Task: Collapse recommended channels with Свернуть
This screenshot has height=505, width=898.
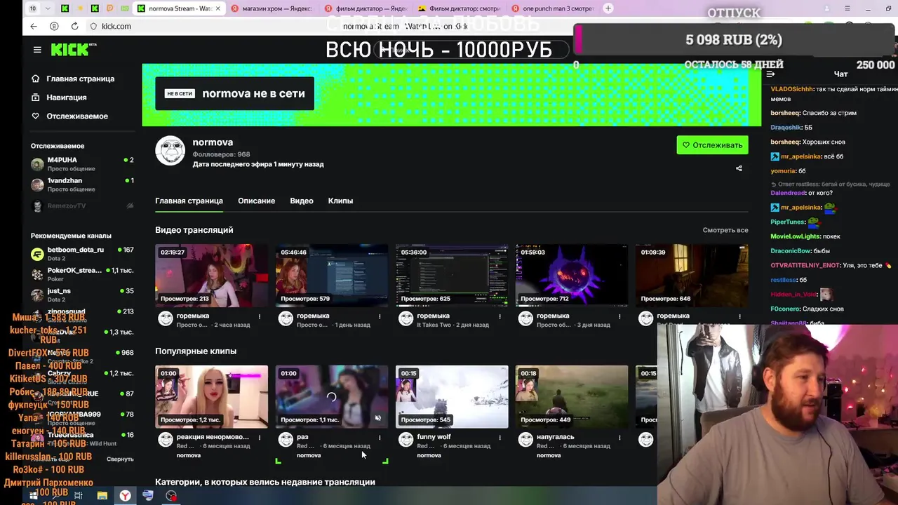Action: pyautogui.click(x=120, y=459)
